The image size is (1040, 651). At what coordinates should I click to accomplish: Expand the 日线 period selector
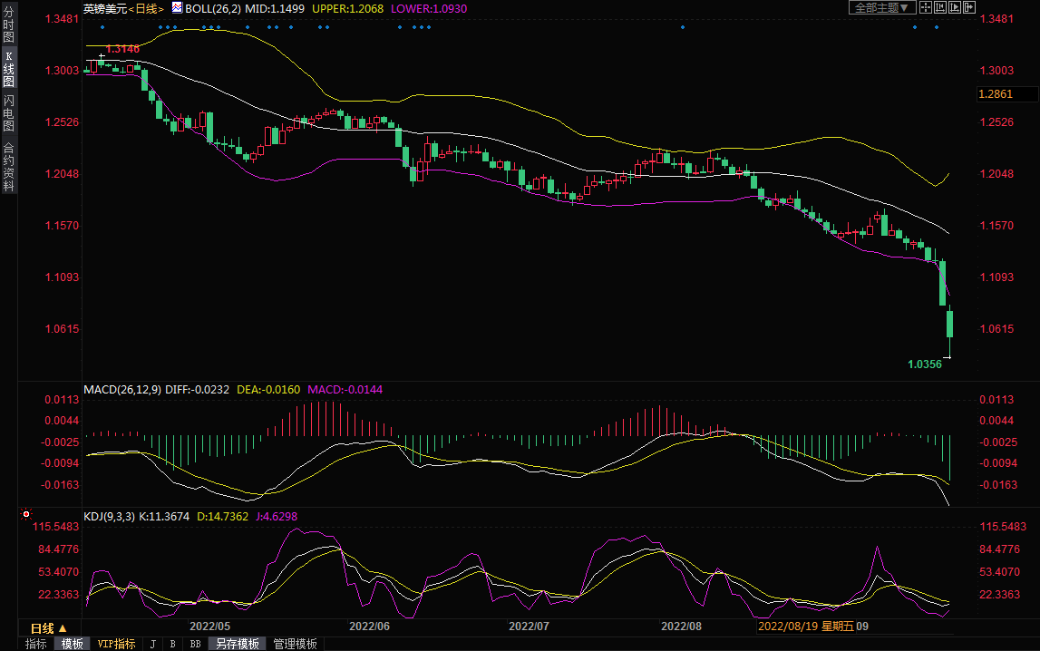[x=48, y=628]
